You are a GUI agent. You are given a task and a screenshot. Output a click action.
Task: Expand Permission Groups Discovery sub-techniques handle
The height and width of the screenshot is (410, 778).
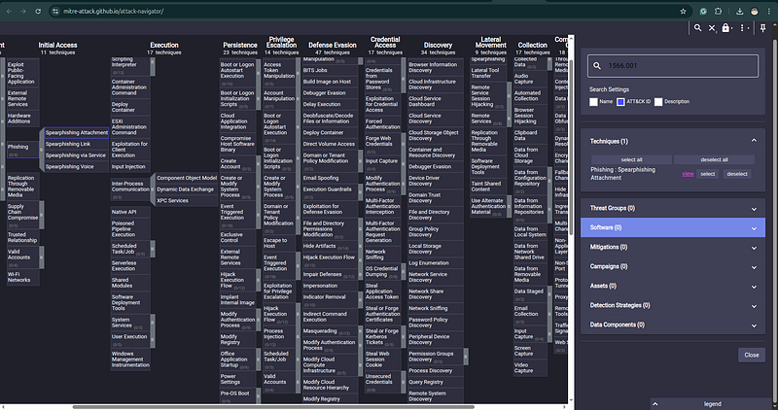[x=466, y=357]
